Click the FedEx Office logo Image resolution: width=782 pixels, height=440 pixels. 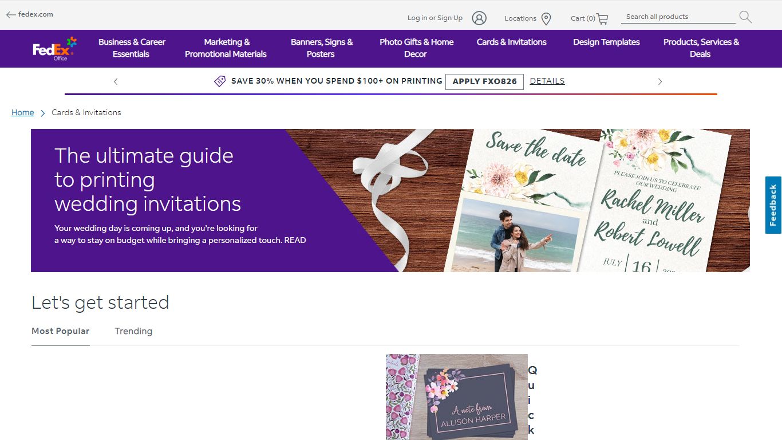(x=54, y=49)
